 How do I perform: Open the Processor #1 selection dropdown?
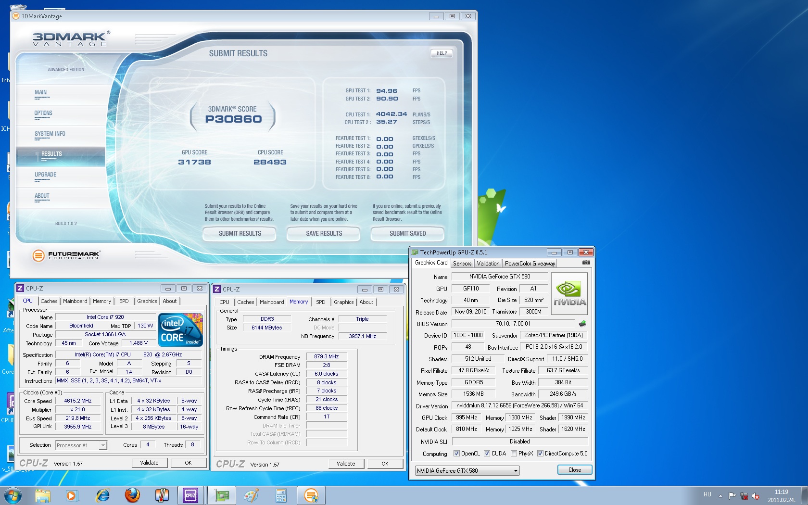(81, 445)
